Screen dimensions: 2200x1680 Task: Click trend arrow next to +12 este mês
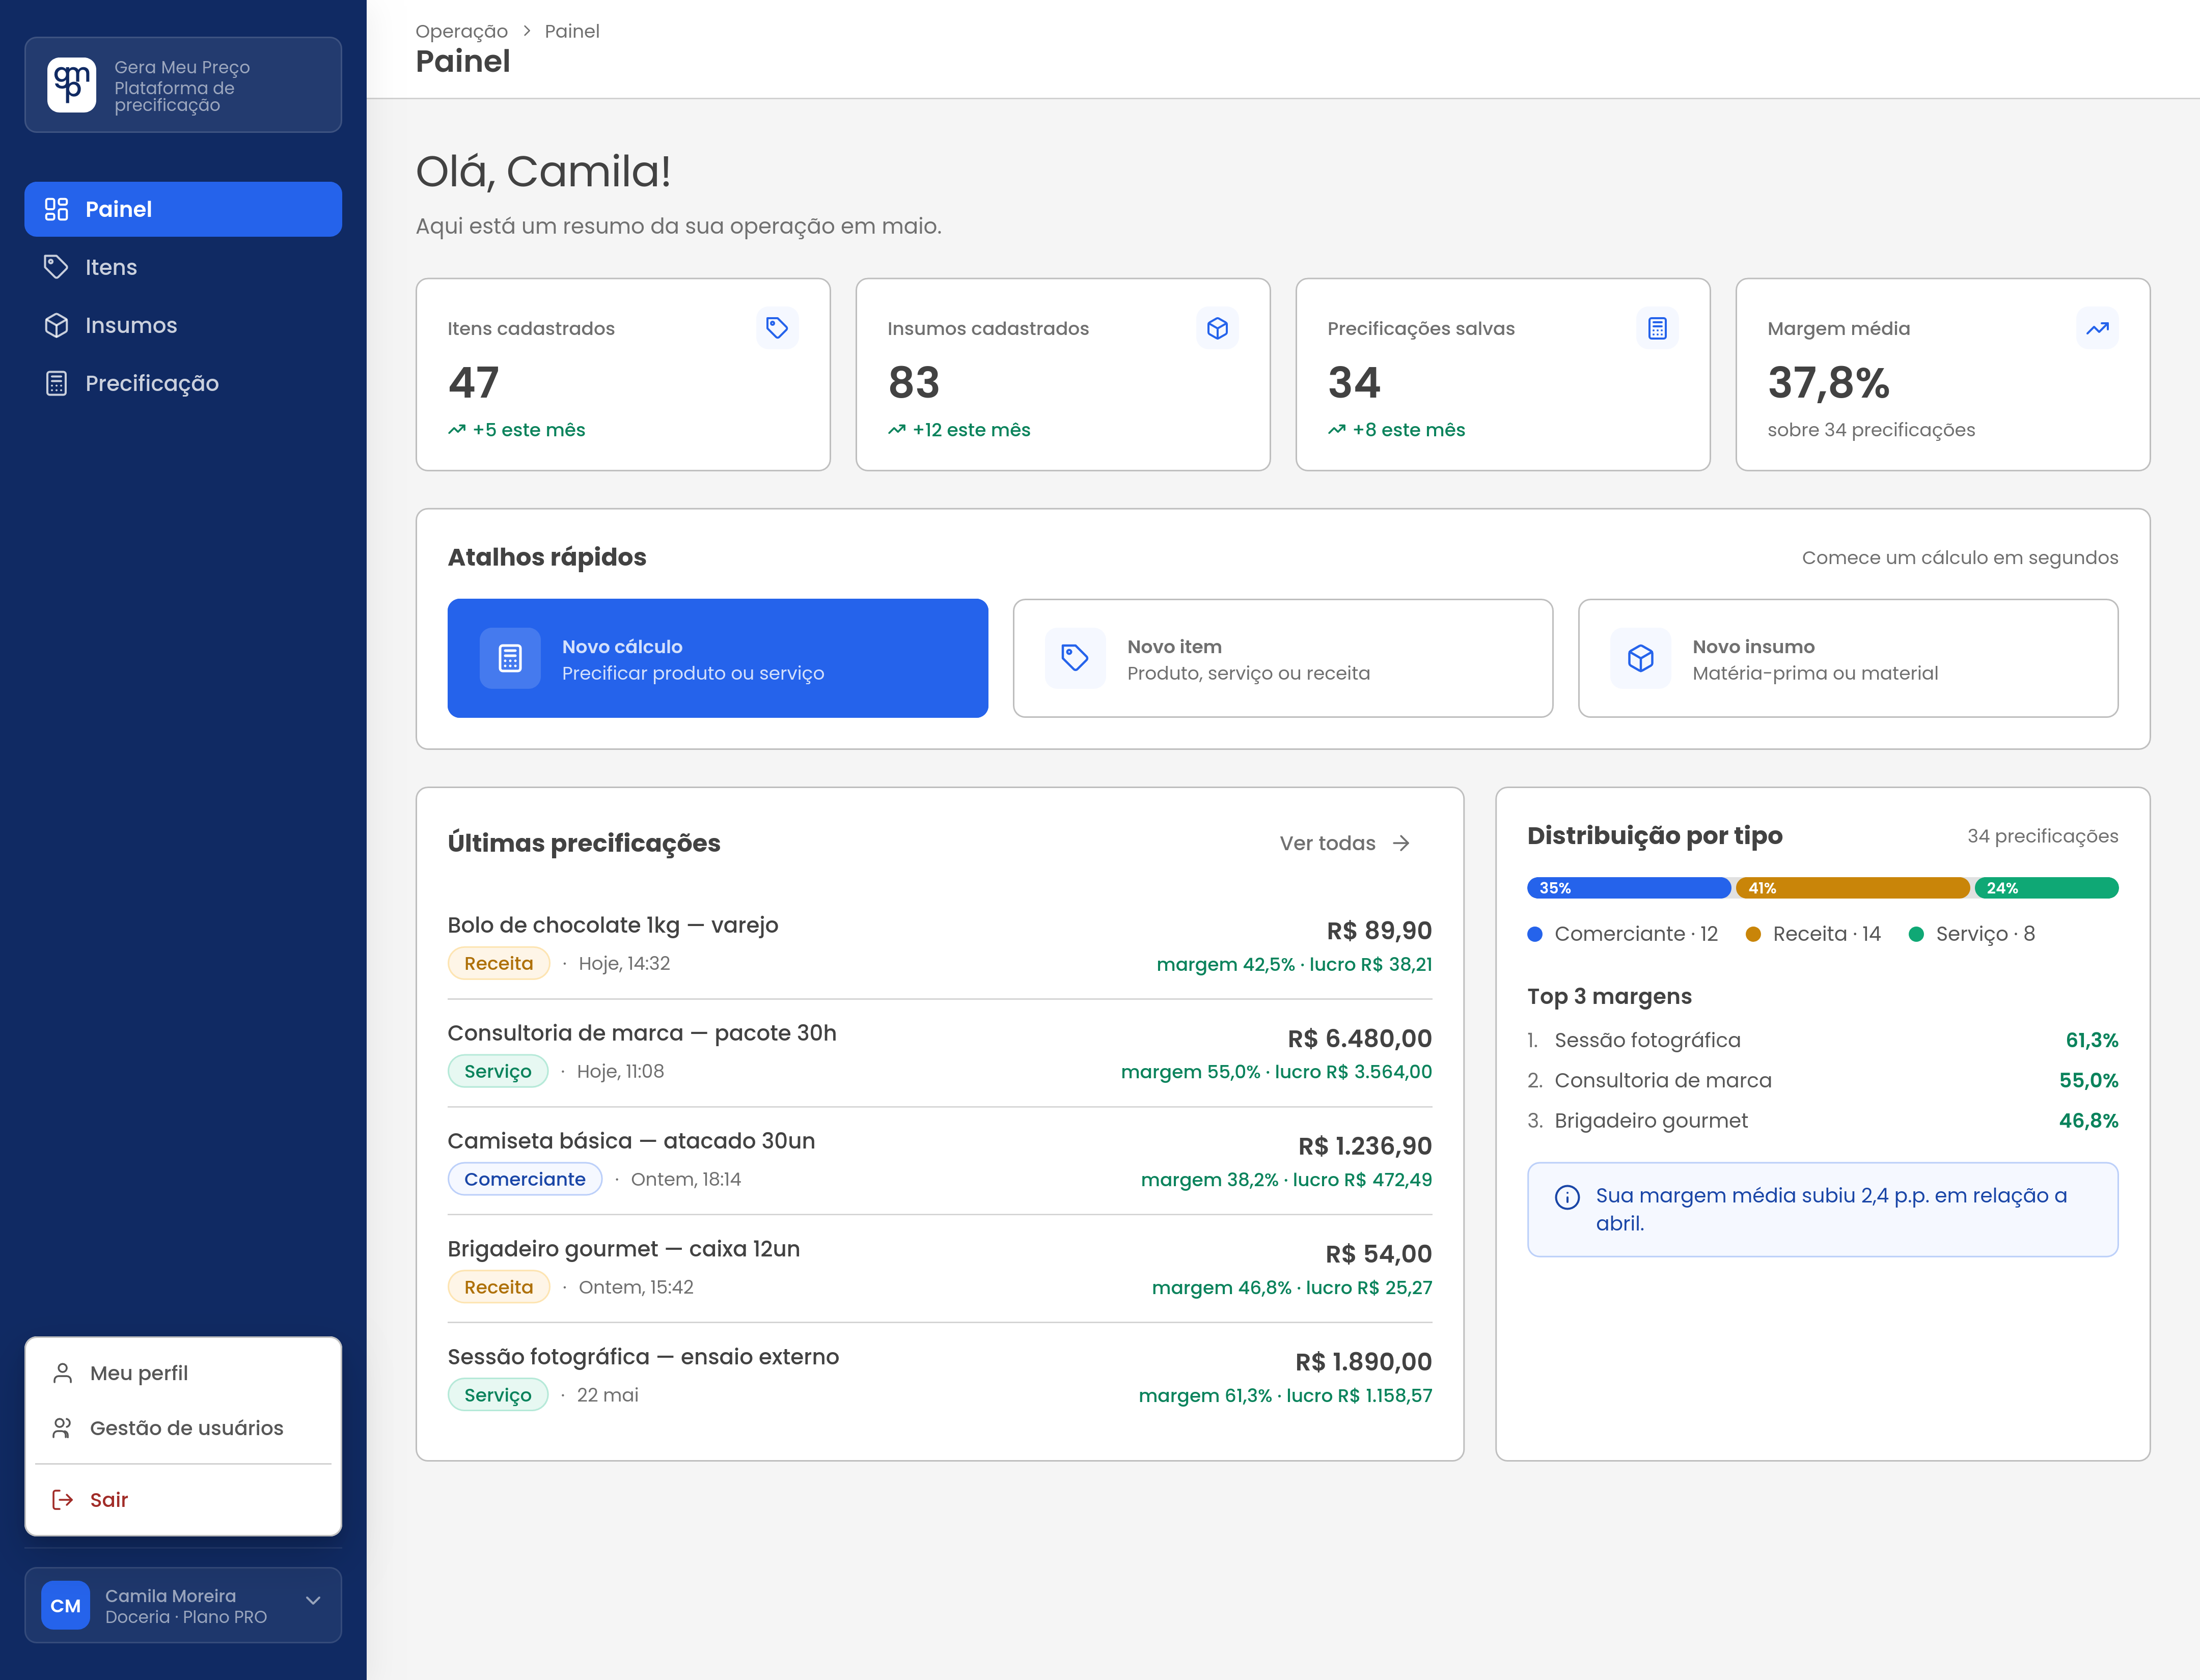point(897,430)
